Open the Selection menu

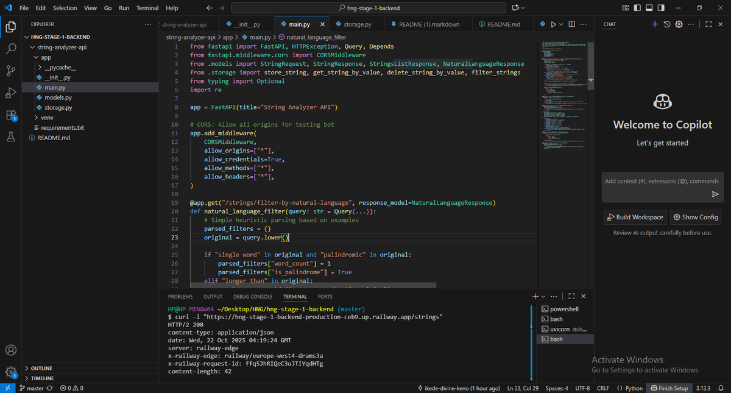(x=65, y=8)
